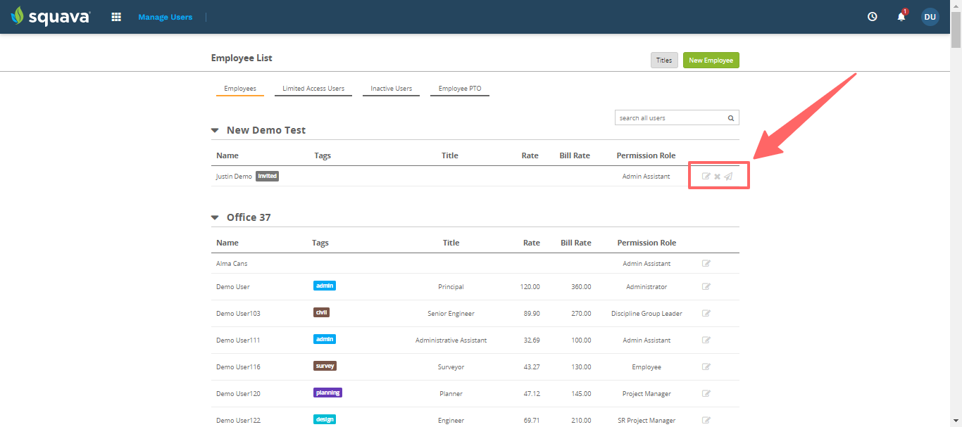Click the admin tag on Demo User
This screenshot has height=427, width=962.
(x=325, y=286)
